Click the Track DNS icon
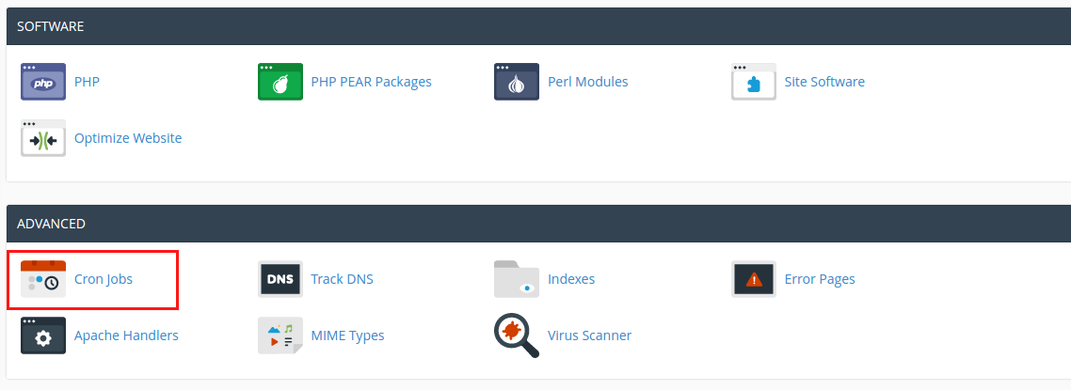 280,279
